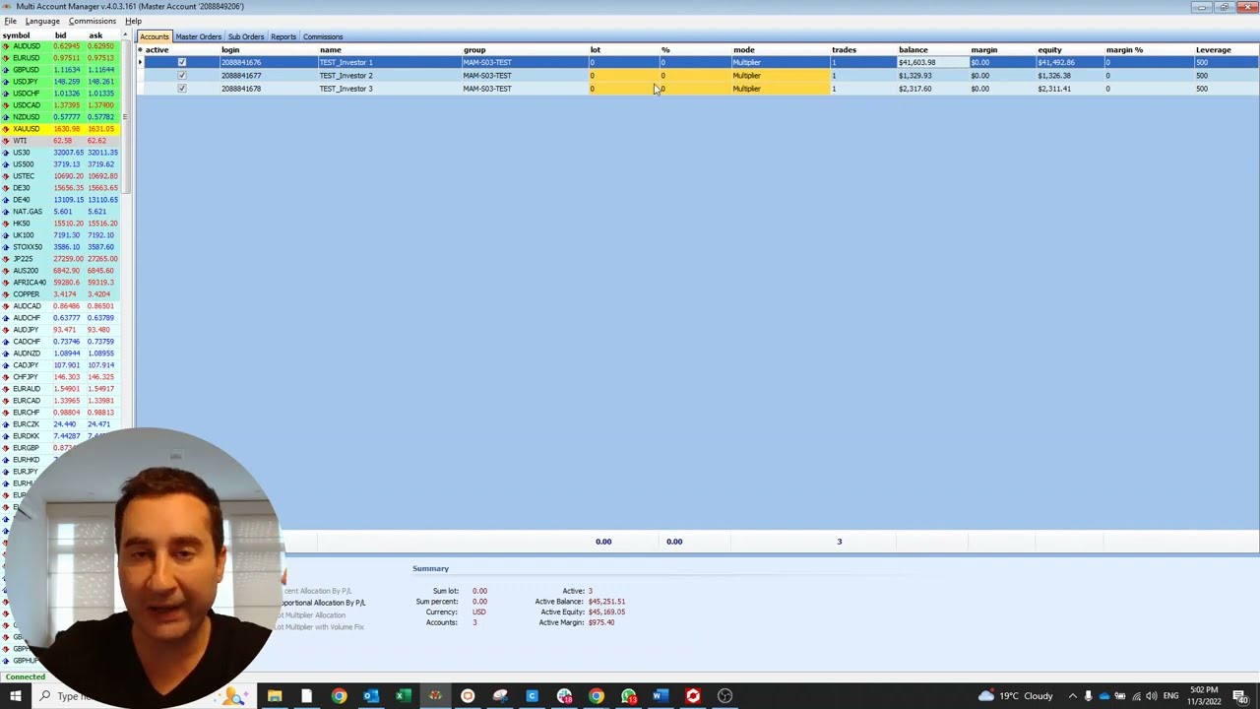
Task: Open the Help menu
Action: coord(133,21)
